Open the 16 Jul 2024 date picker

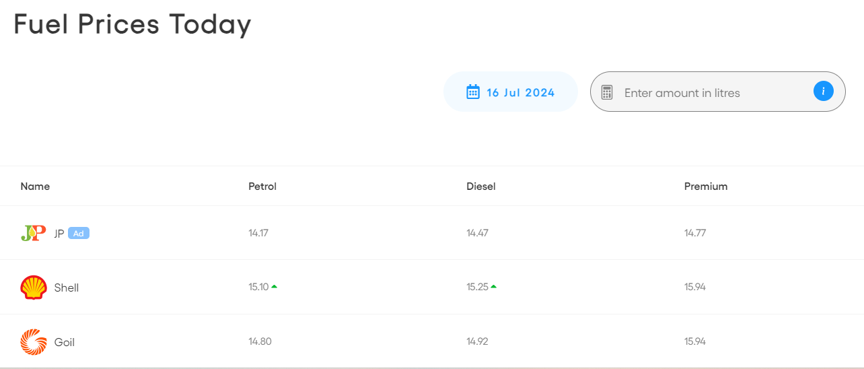coord(520,92)
